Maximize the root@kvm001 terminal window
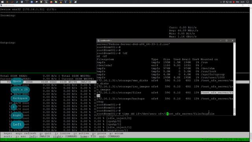The image size is (252, 142). [226, 41]
